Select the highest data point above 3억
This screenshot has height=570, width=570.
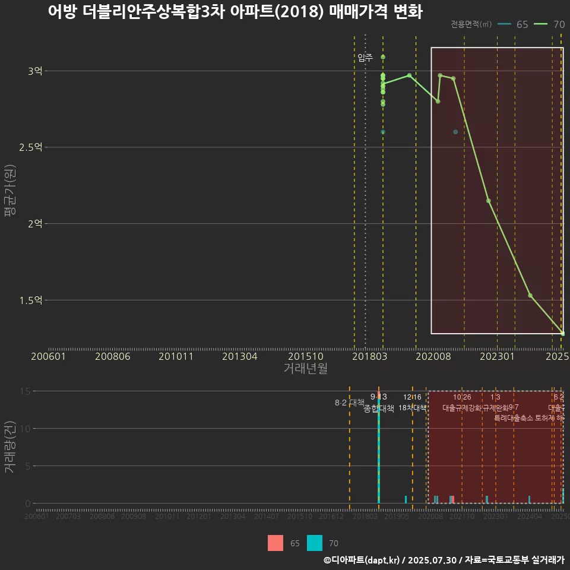383,57
